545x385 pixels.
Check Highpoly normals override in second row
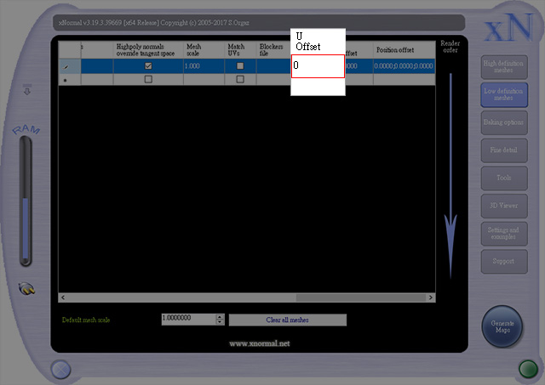point(148,79)
